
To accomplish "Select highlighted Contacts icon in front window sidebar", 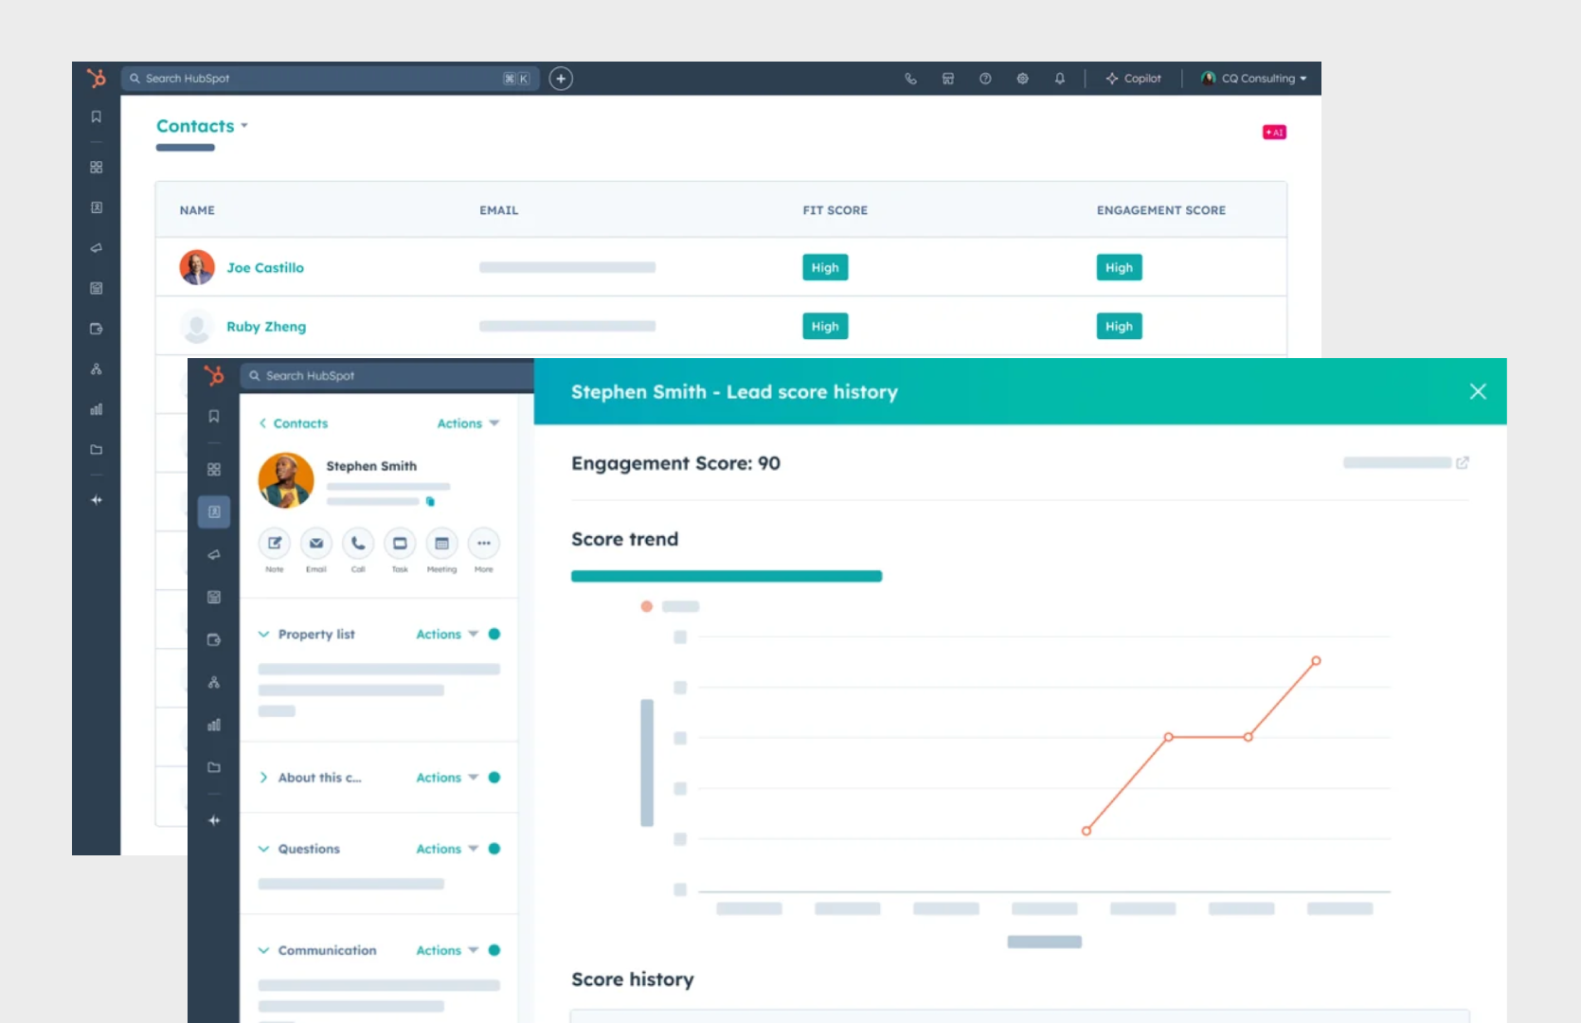I will click(214, 511).
